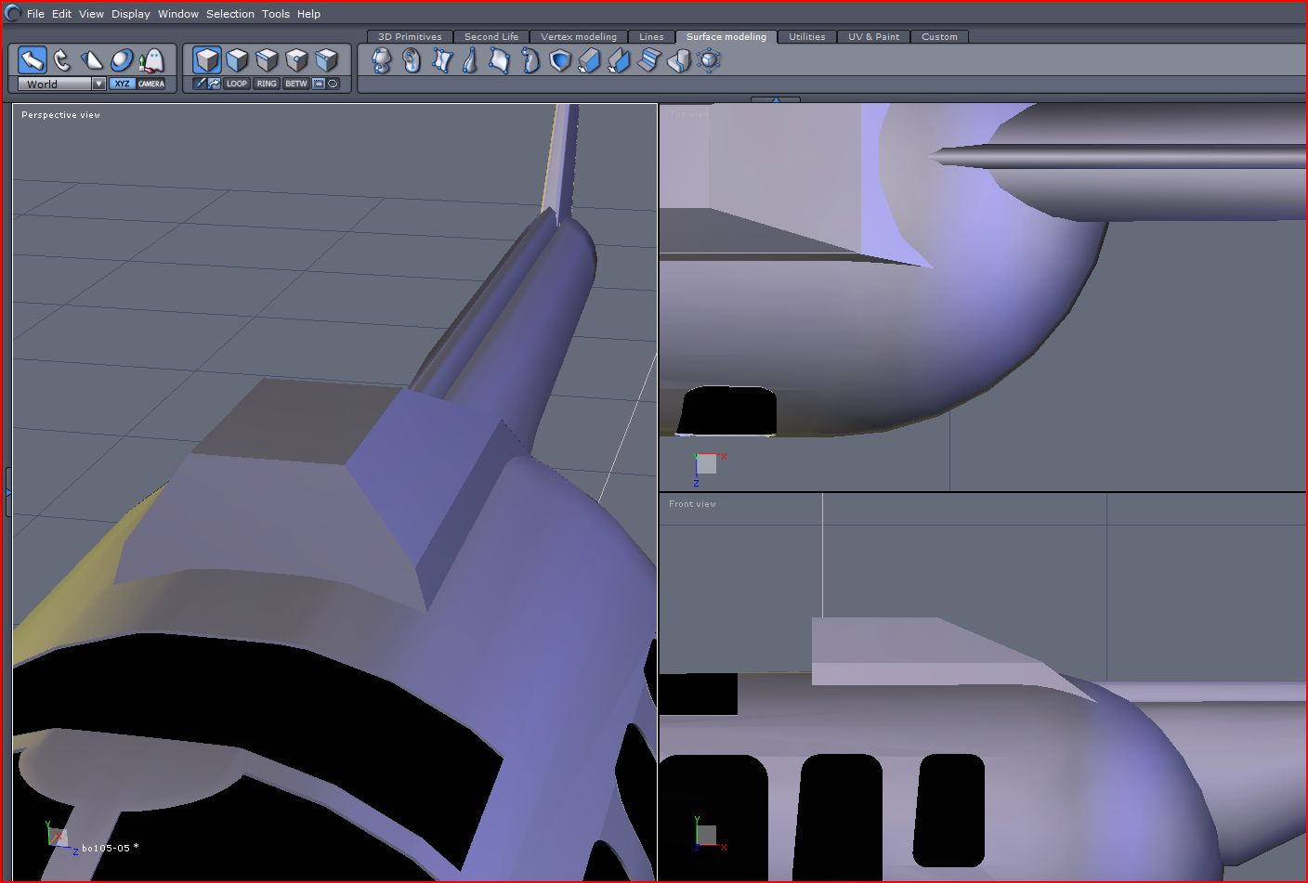Click the Front view label
The image size is (1308, 883).
click(x=692, y=504)
